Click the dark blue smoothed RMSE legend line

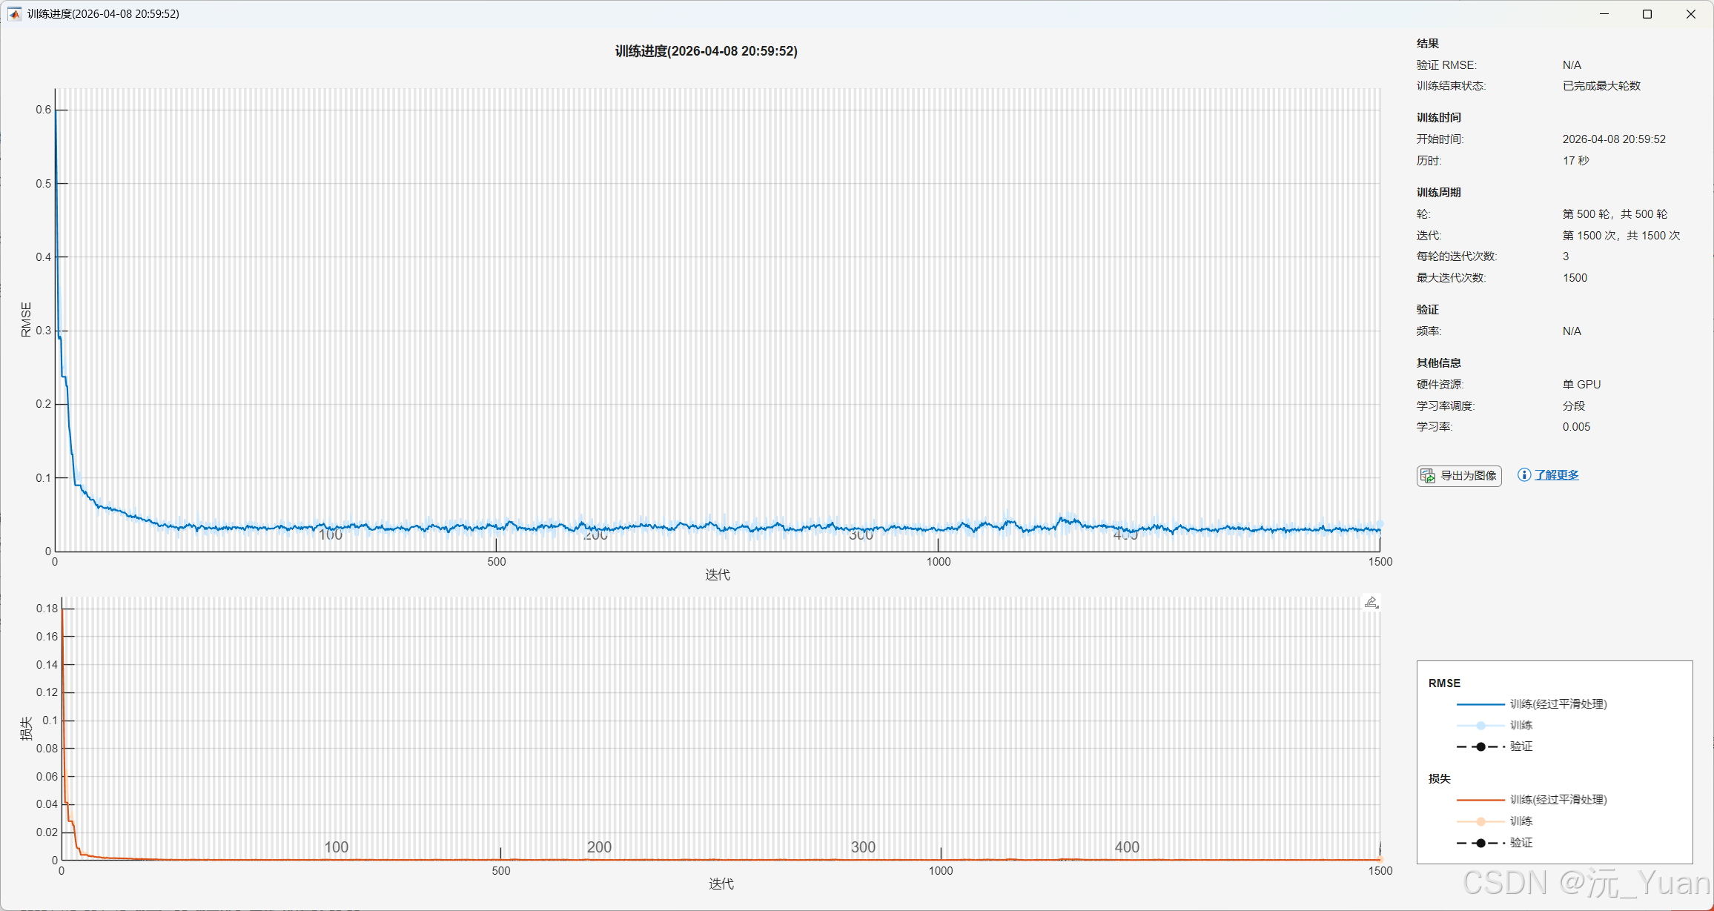(x=1480, y=704)
